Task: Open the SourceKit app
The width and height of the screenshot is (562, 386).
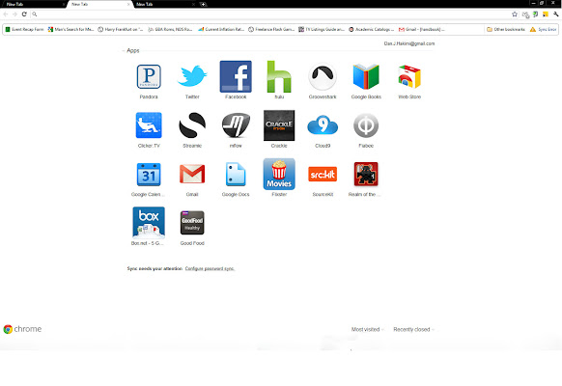Action: pyautogui.click(x=323, y=175)
